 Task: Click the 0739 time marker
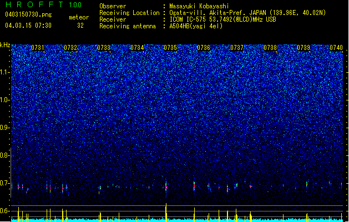point(304,48)
